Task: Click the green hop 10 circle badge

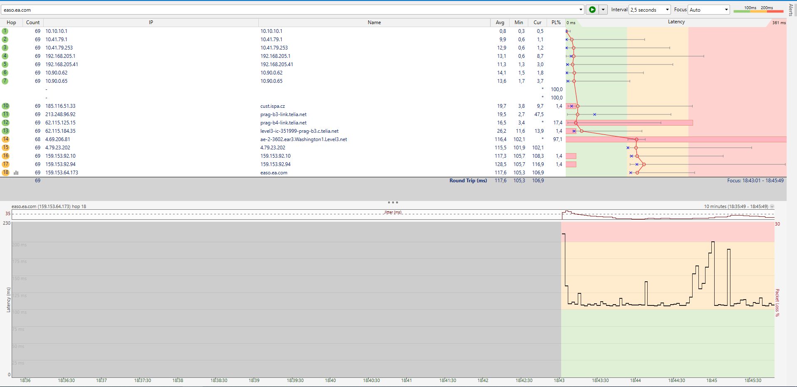Action: click(5, 106)
